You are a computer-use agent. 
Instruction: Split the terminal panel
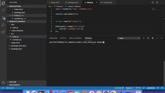[148, 38]
